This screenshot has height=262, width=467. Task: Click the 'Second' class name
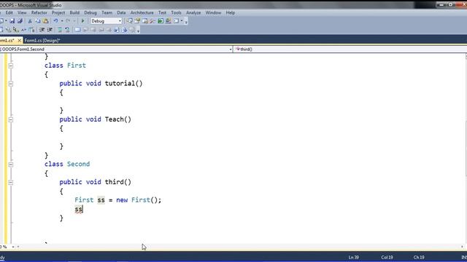pyautogui.click(x=78, y=164)
